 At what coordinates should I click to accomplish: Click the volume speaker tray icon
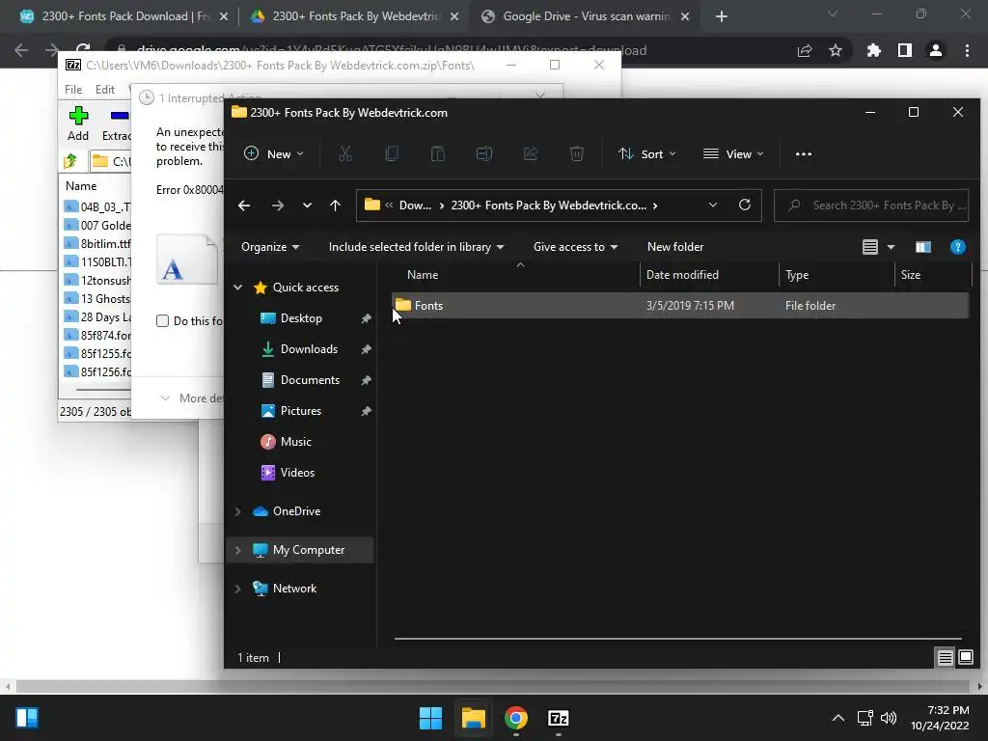tap(889, 718)
